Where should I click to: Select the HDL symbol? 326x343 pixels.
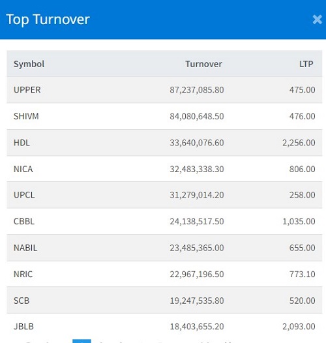click(22, 143)
